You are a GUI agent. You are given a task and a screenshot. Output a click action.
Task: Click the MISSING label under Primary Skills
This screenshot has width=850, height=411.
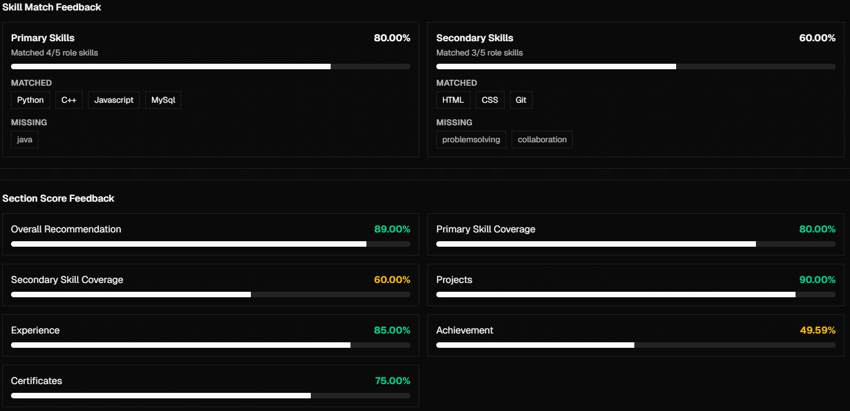tap(29, 123)
